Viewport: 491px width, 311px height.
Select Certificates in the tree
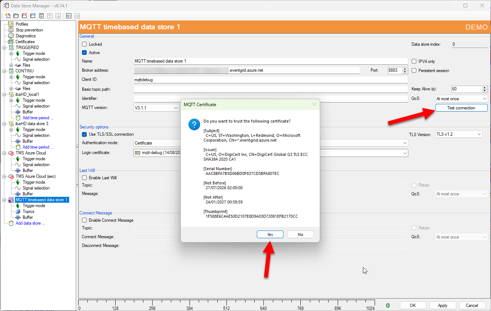[25, 42]
